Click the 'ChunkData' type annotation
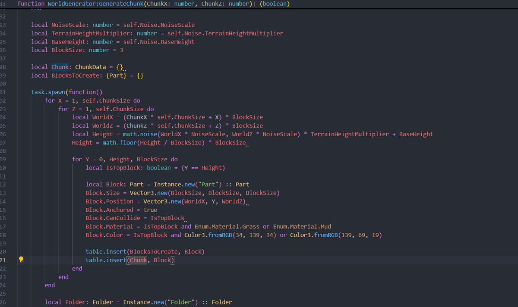The width and height of the screenshot is (518, 307). (x=91, y=67)
